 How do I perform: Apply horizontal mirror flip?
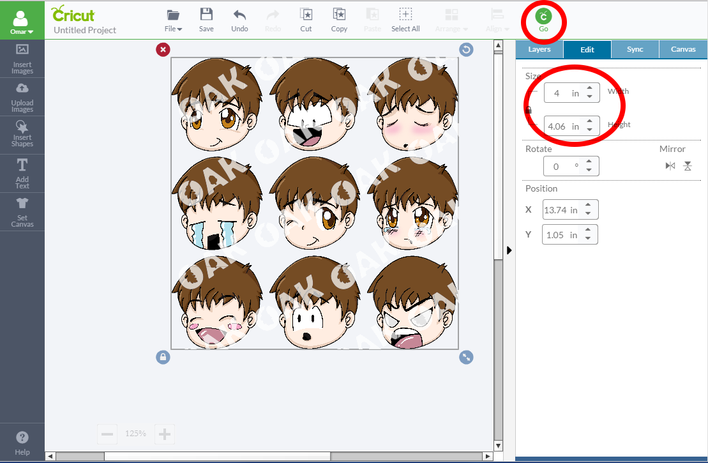(x=670, y=165)
